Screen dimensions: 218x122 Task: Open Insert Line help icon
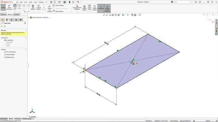(25, 23)
